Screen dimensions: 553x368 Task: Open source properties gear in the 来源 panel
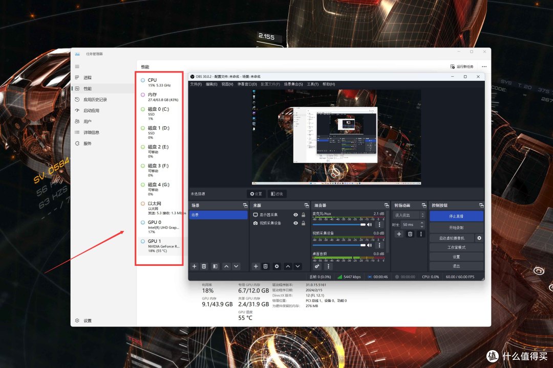pyautogui.click(x=277, y=266)
